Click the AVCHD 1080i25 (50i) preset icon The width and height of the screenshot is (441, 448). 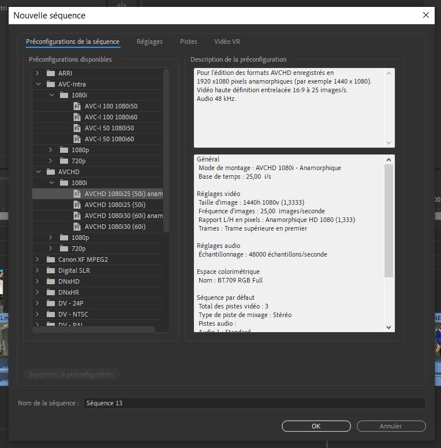click(77, 205)
